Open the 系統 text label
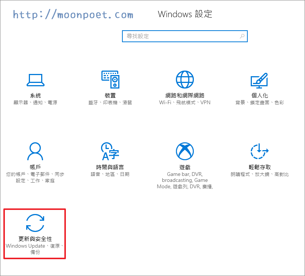 pyautogui.click(x=35, y=96)
